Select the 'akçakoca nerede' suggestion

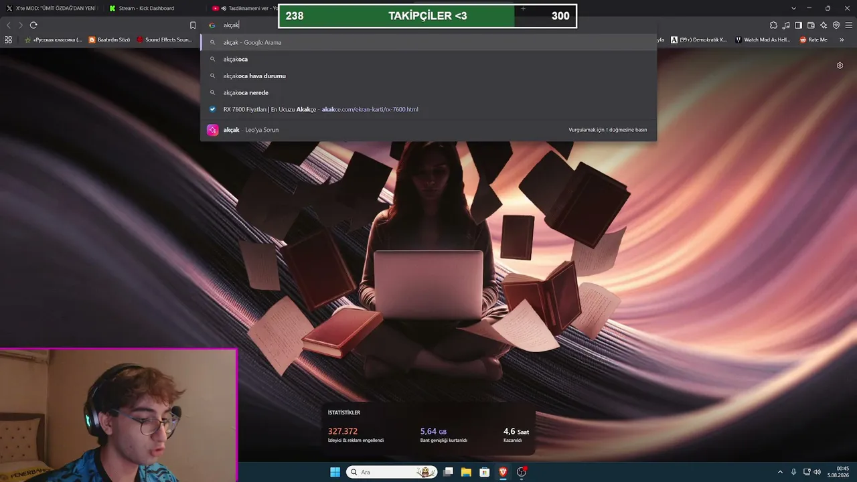[x=428, y=92]
